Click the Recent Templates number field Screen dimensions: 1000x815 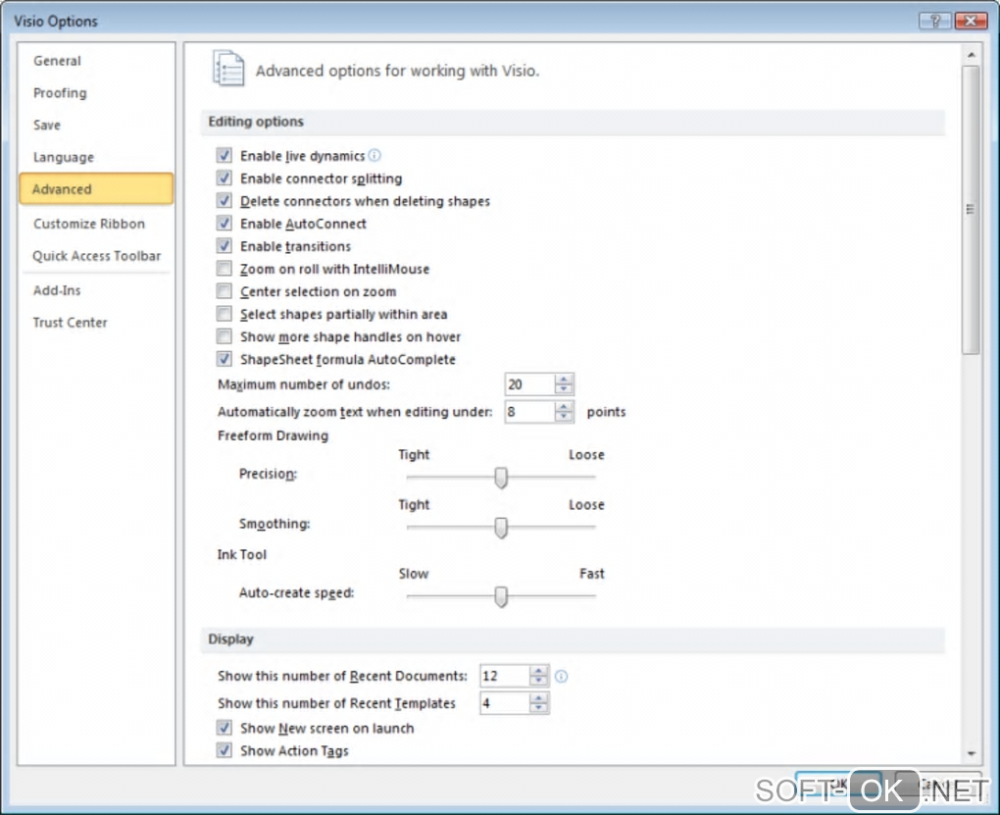(x=505, y=703)
